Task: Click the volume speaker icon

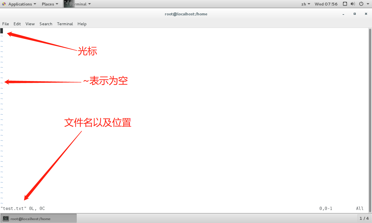Action: pos(353,4)
